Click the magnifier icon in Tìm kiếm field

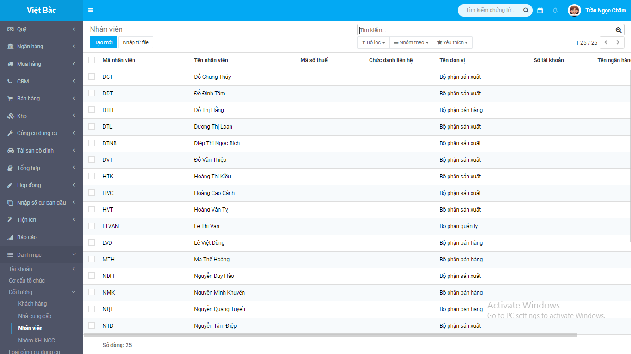point(619,30)
